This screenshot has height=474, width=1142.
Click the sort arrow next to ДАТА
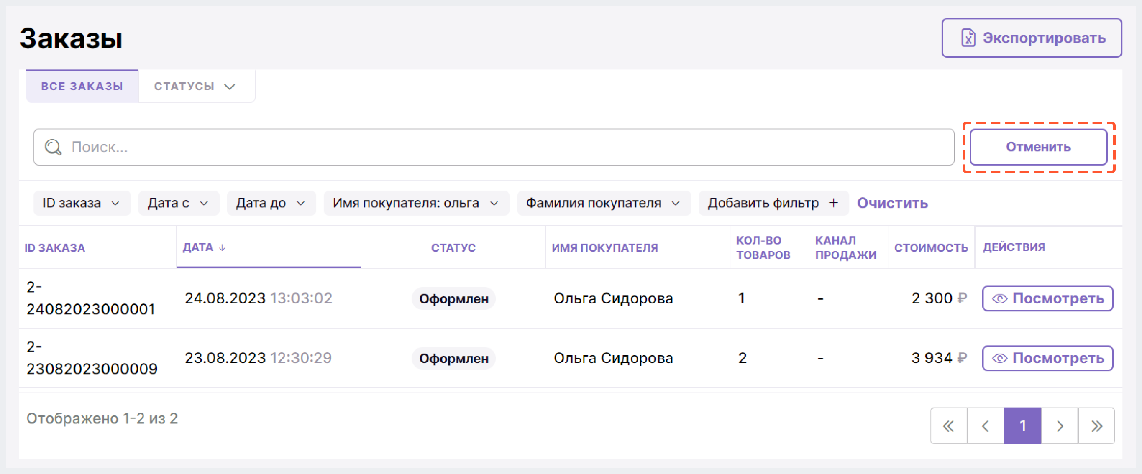click(x=222, y=247)
